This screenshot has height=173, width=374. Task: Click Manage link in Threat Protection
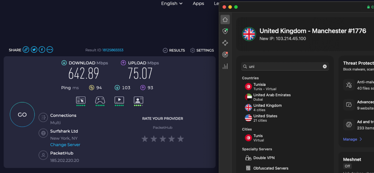point(352,139)
